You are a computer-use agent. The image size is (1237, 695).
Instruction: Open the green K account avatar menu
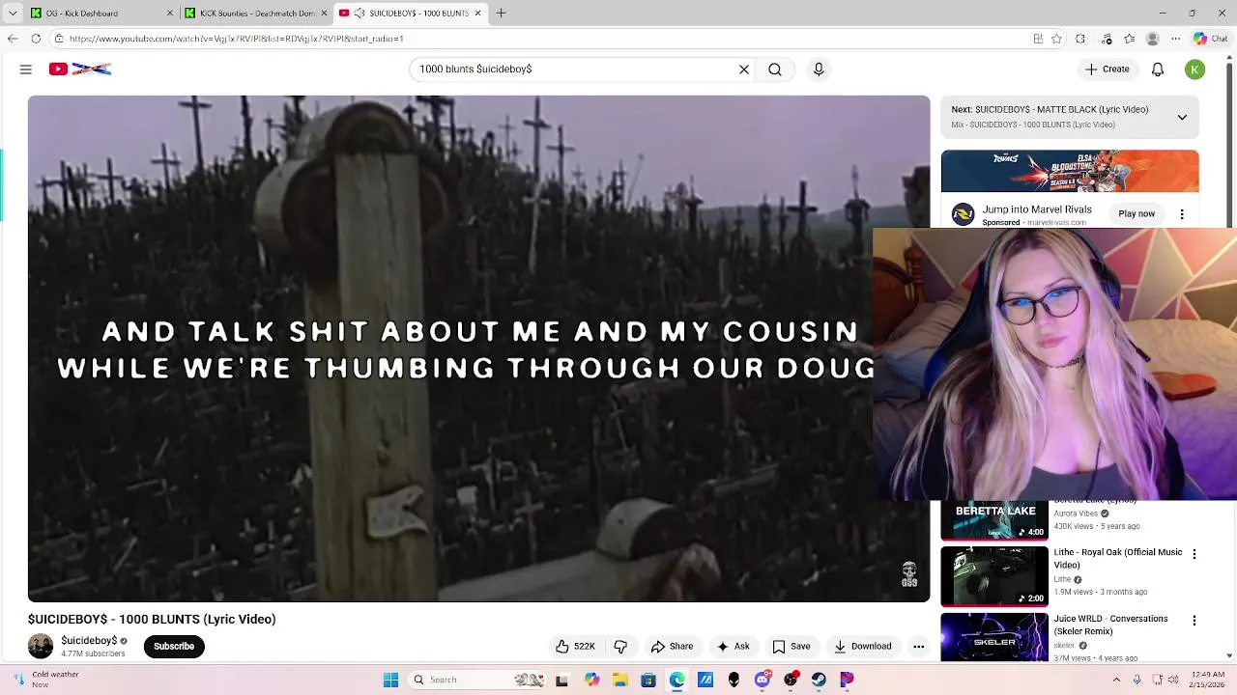[1195, 69]
